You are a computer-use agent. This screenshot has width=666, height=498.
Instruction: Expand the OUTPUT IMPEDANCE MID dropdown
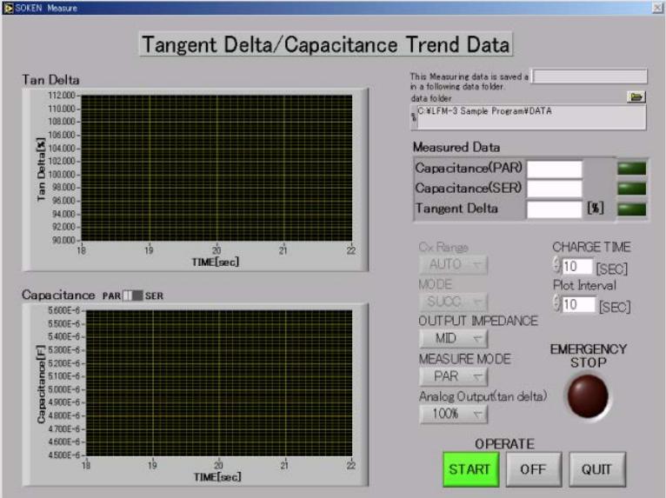(453, 339)
